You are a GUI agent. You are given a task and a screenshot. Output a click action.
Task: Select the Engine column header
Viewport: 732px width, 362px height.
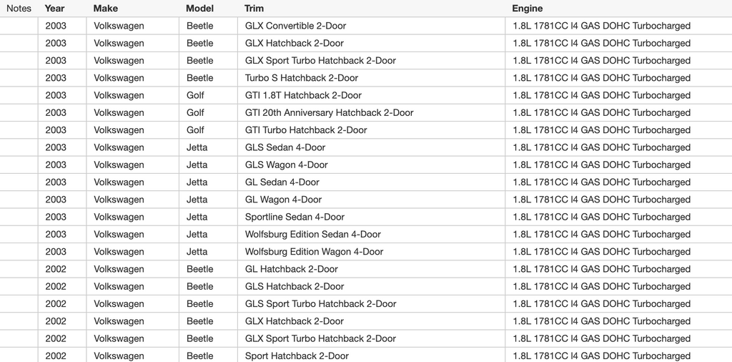tap(527, 9)
